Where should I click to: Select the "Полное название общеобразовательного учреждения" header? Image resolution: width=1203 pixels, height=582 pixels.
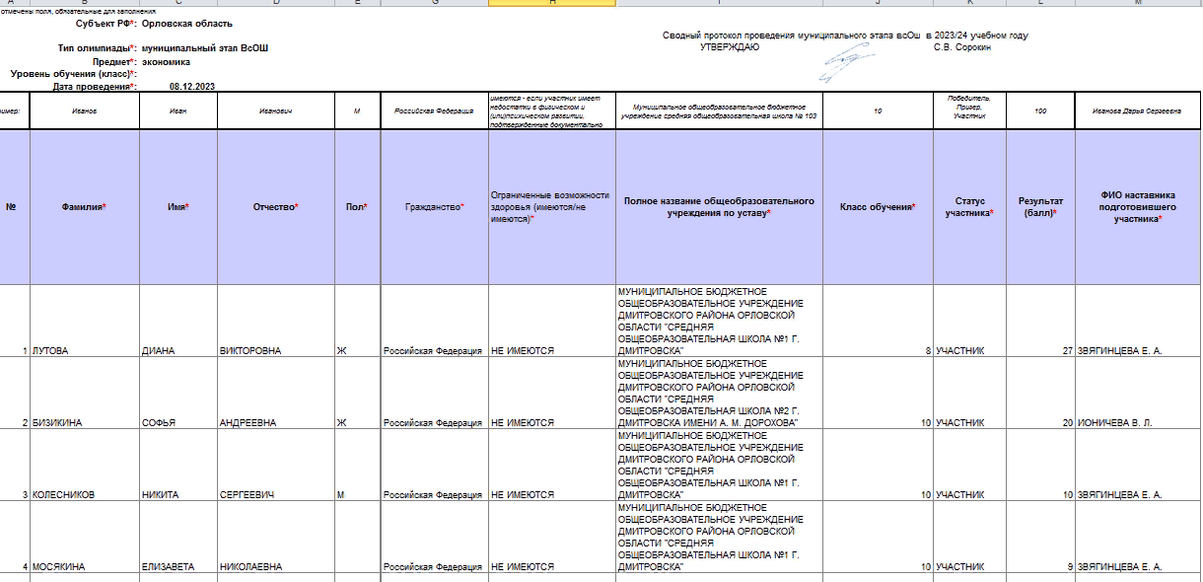click(719, 207)
